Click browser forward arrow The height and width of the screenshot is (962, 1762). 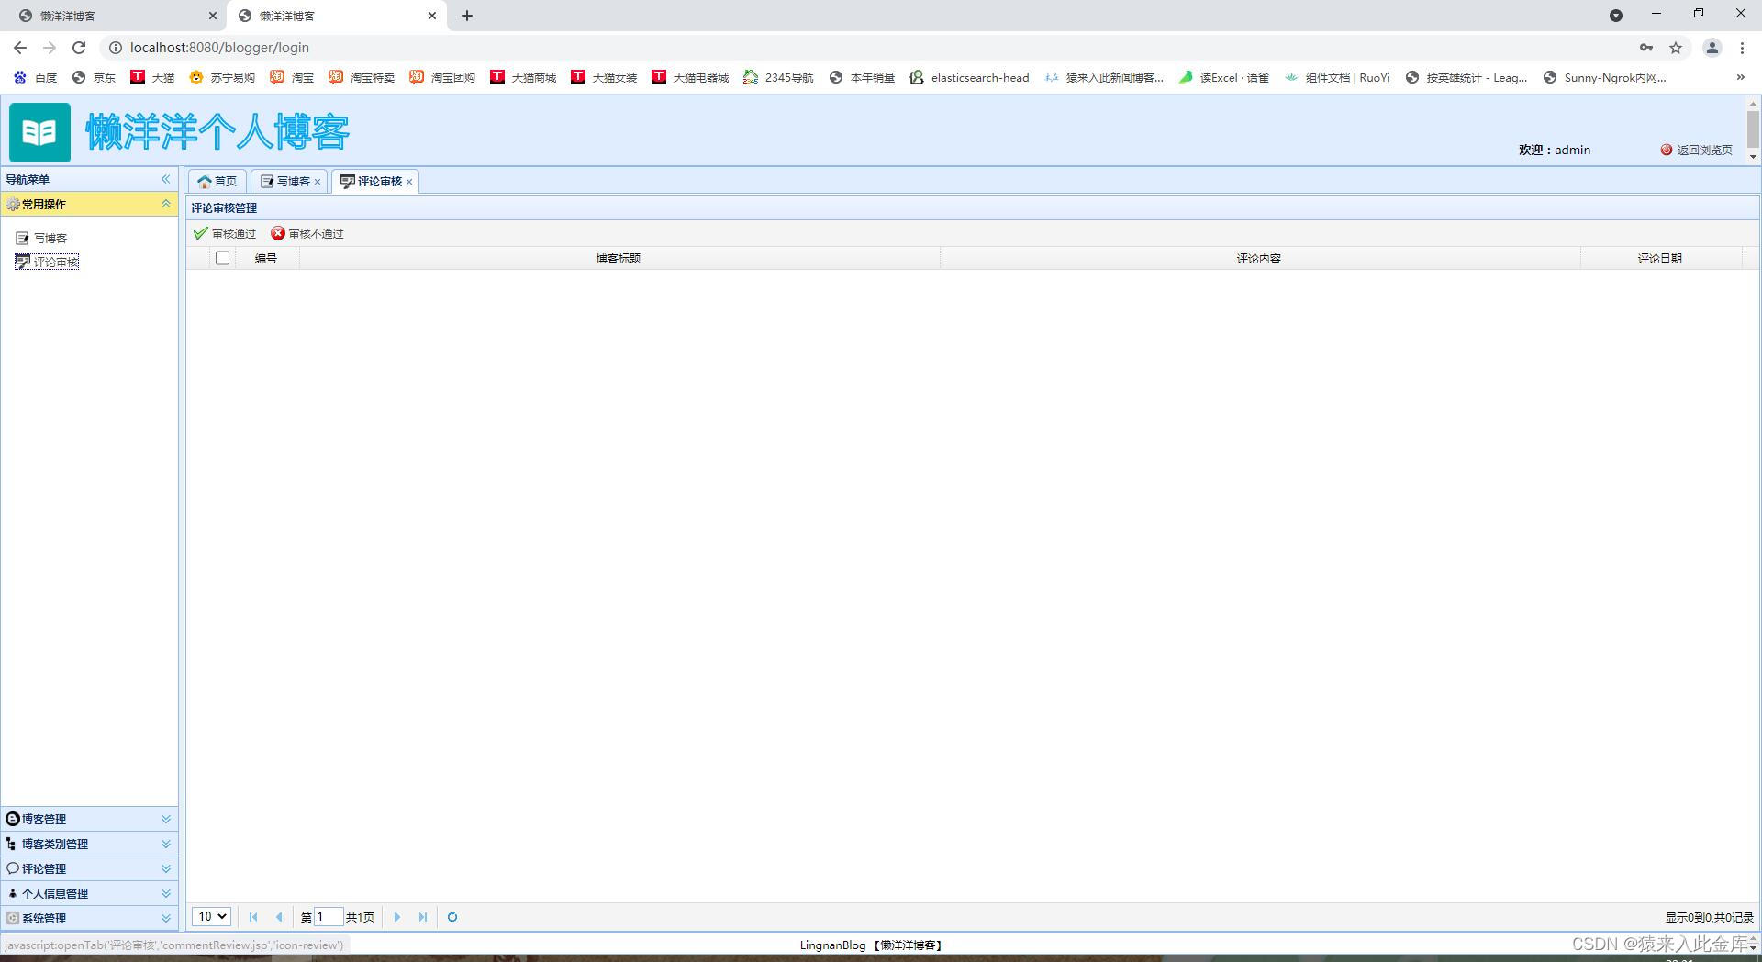(x=50, y=48)
